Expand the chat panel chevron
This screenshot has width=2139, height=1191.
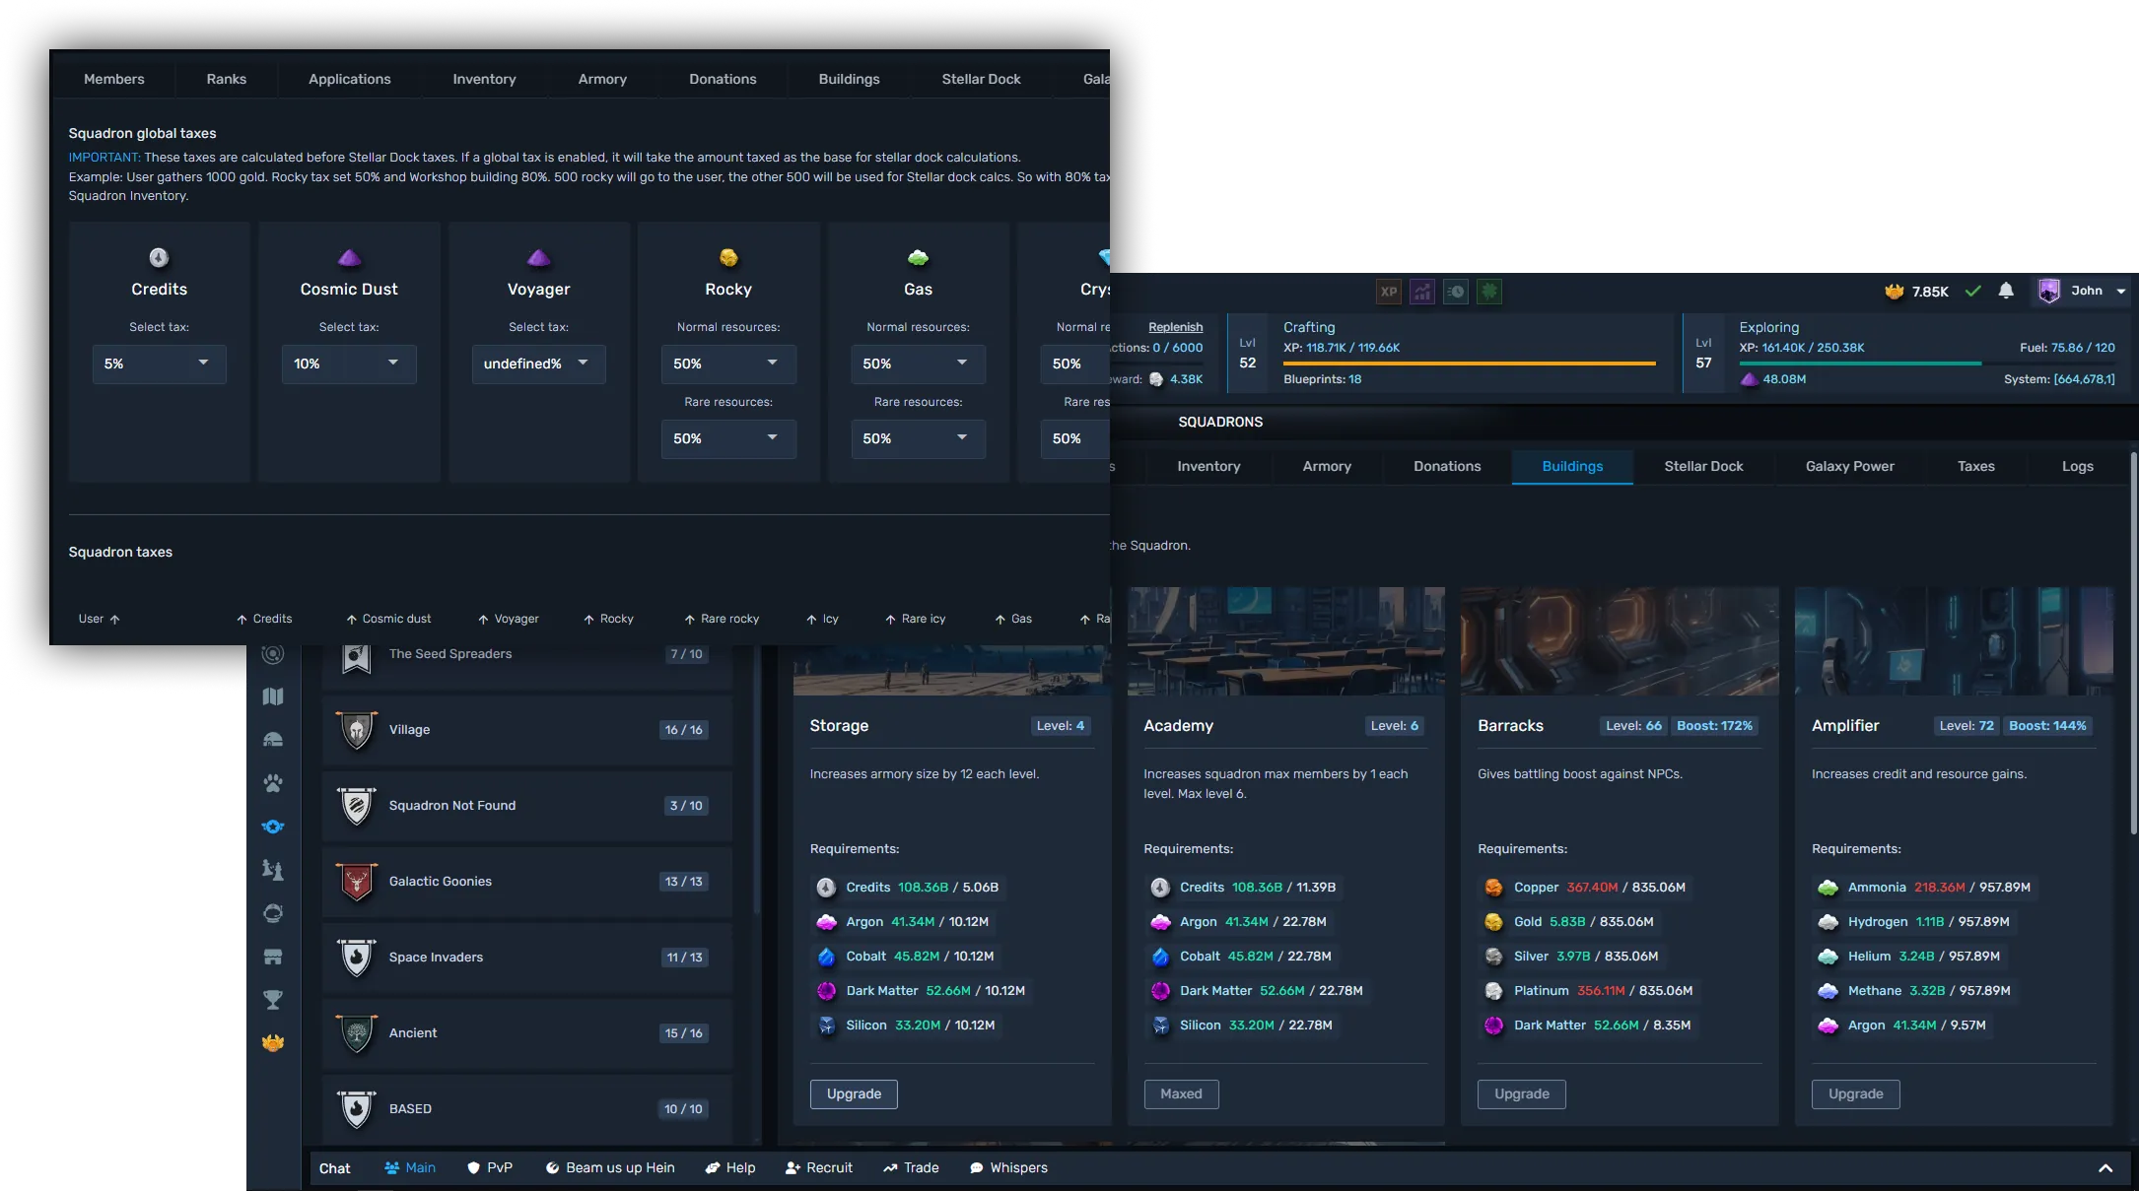[2105, 1168]
